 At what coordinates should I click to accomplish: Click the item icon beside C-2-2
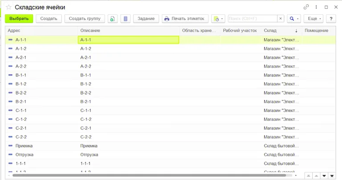click(11, 137)
